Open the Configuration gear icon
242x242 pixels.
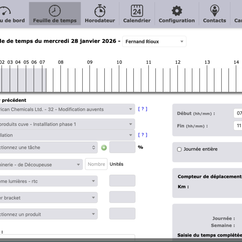tap(177, 11)
